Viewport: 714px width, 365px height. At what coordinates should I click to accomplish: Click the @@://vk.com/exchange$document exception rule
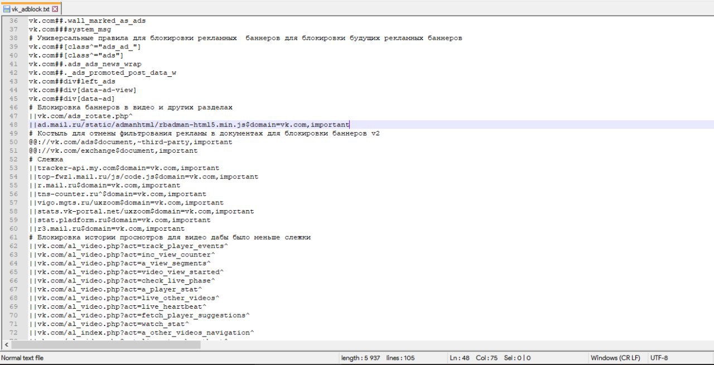113,150
